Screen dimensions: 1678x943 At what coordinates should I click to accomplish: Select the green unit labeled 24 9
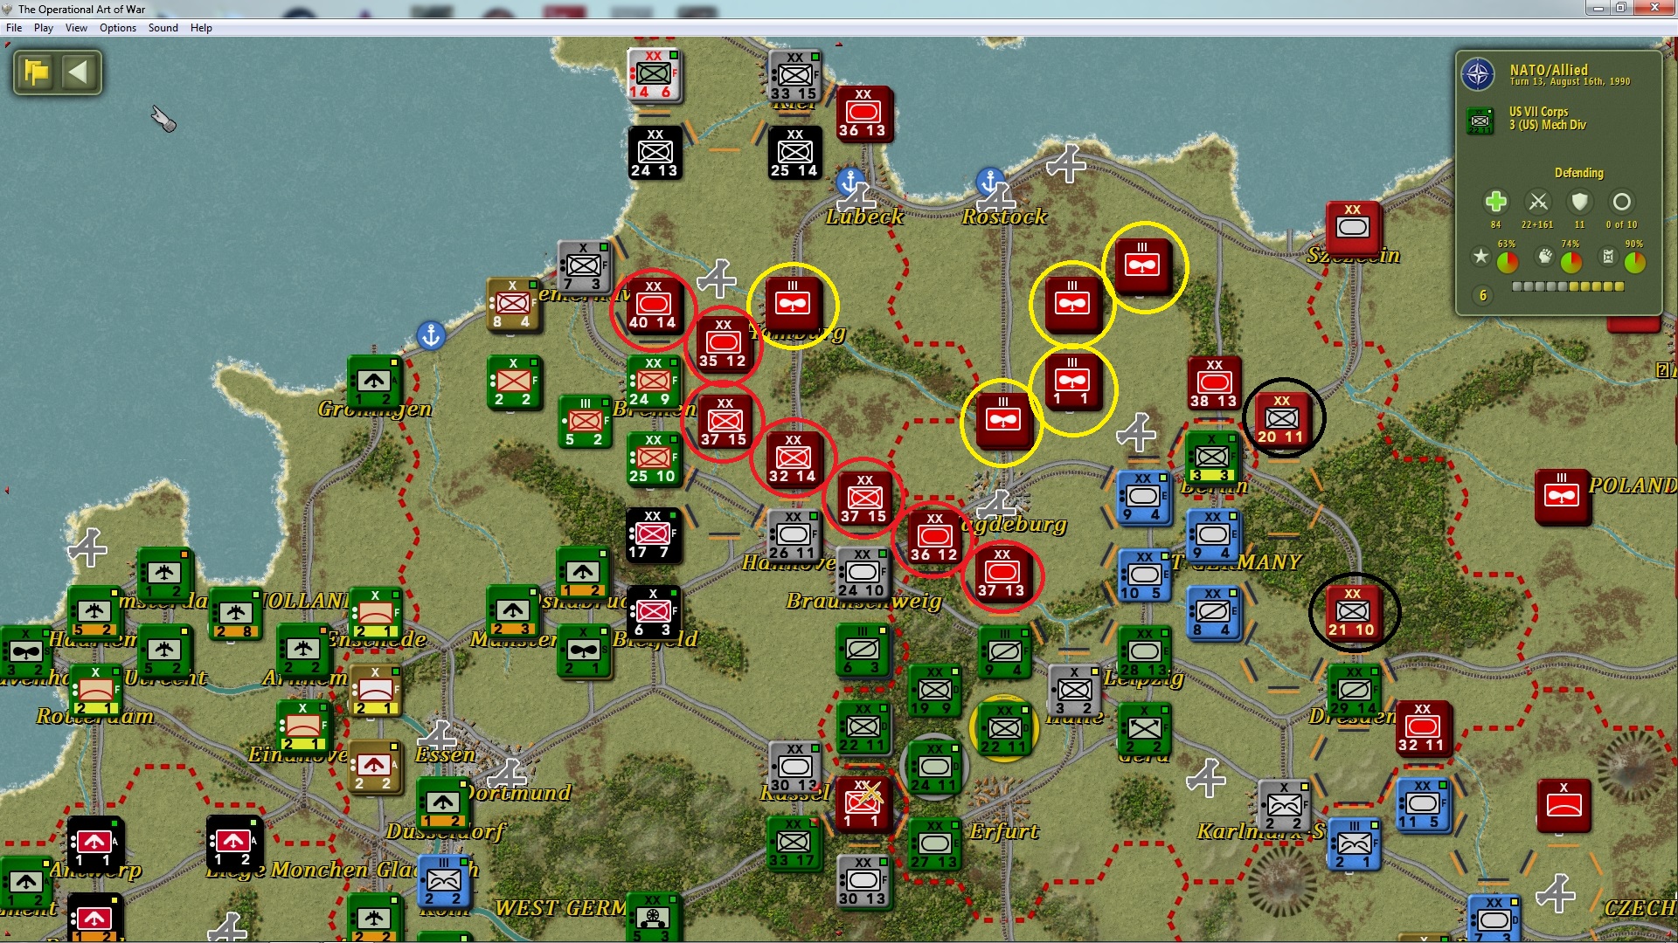(653, 382)
